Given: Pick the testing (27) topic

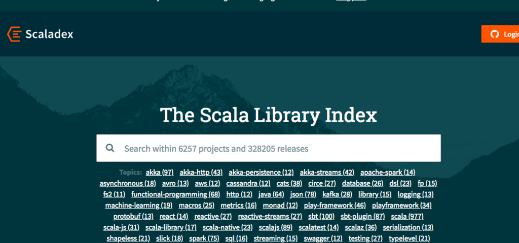Looking at the screenshot, I should (x=365, y=238).
